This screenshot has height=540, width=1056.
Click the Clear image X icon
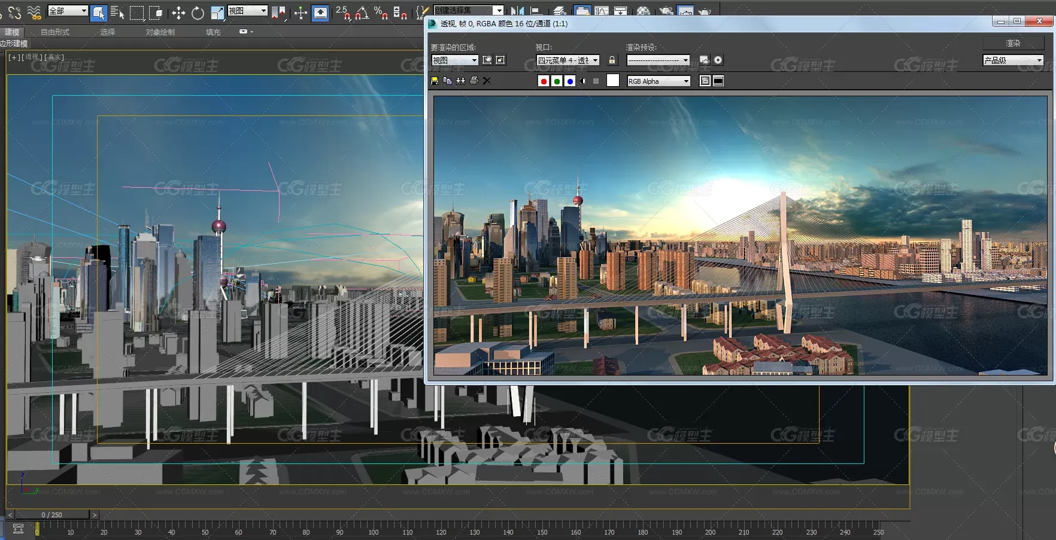pos(487,81)
